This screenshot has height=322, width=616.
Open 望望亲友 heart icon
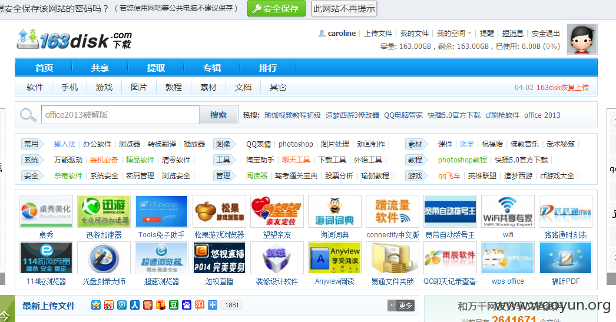tap(277, 211)
